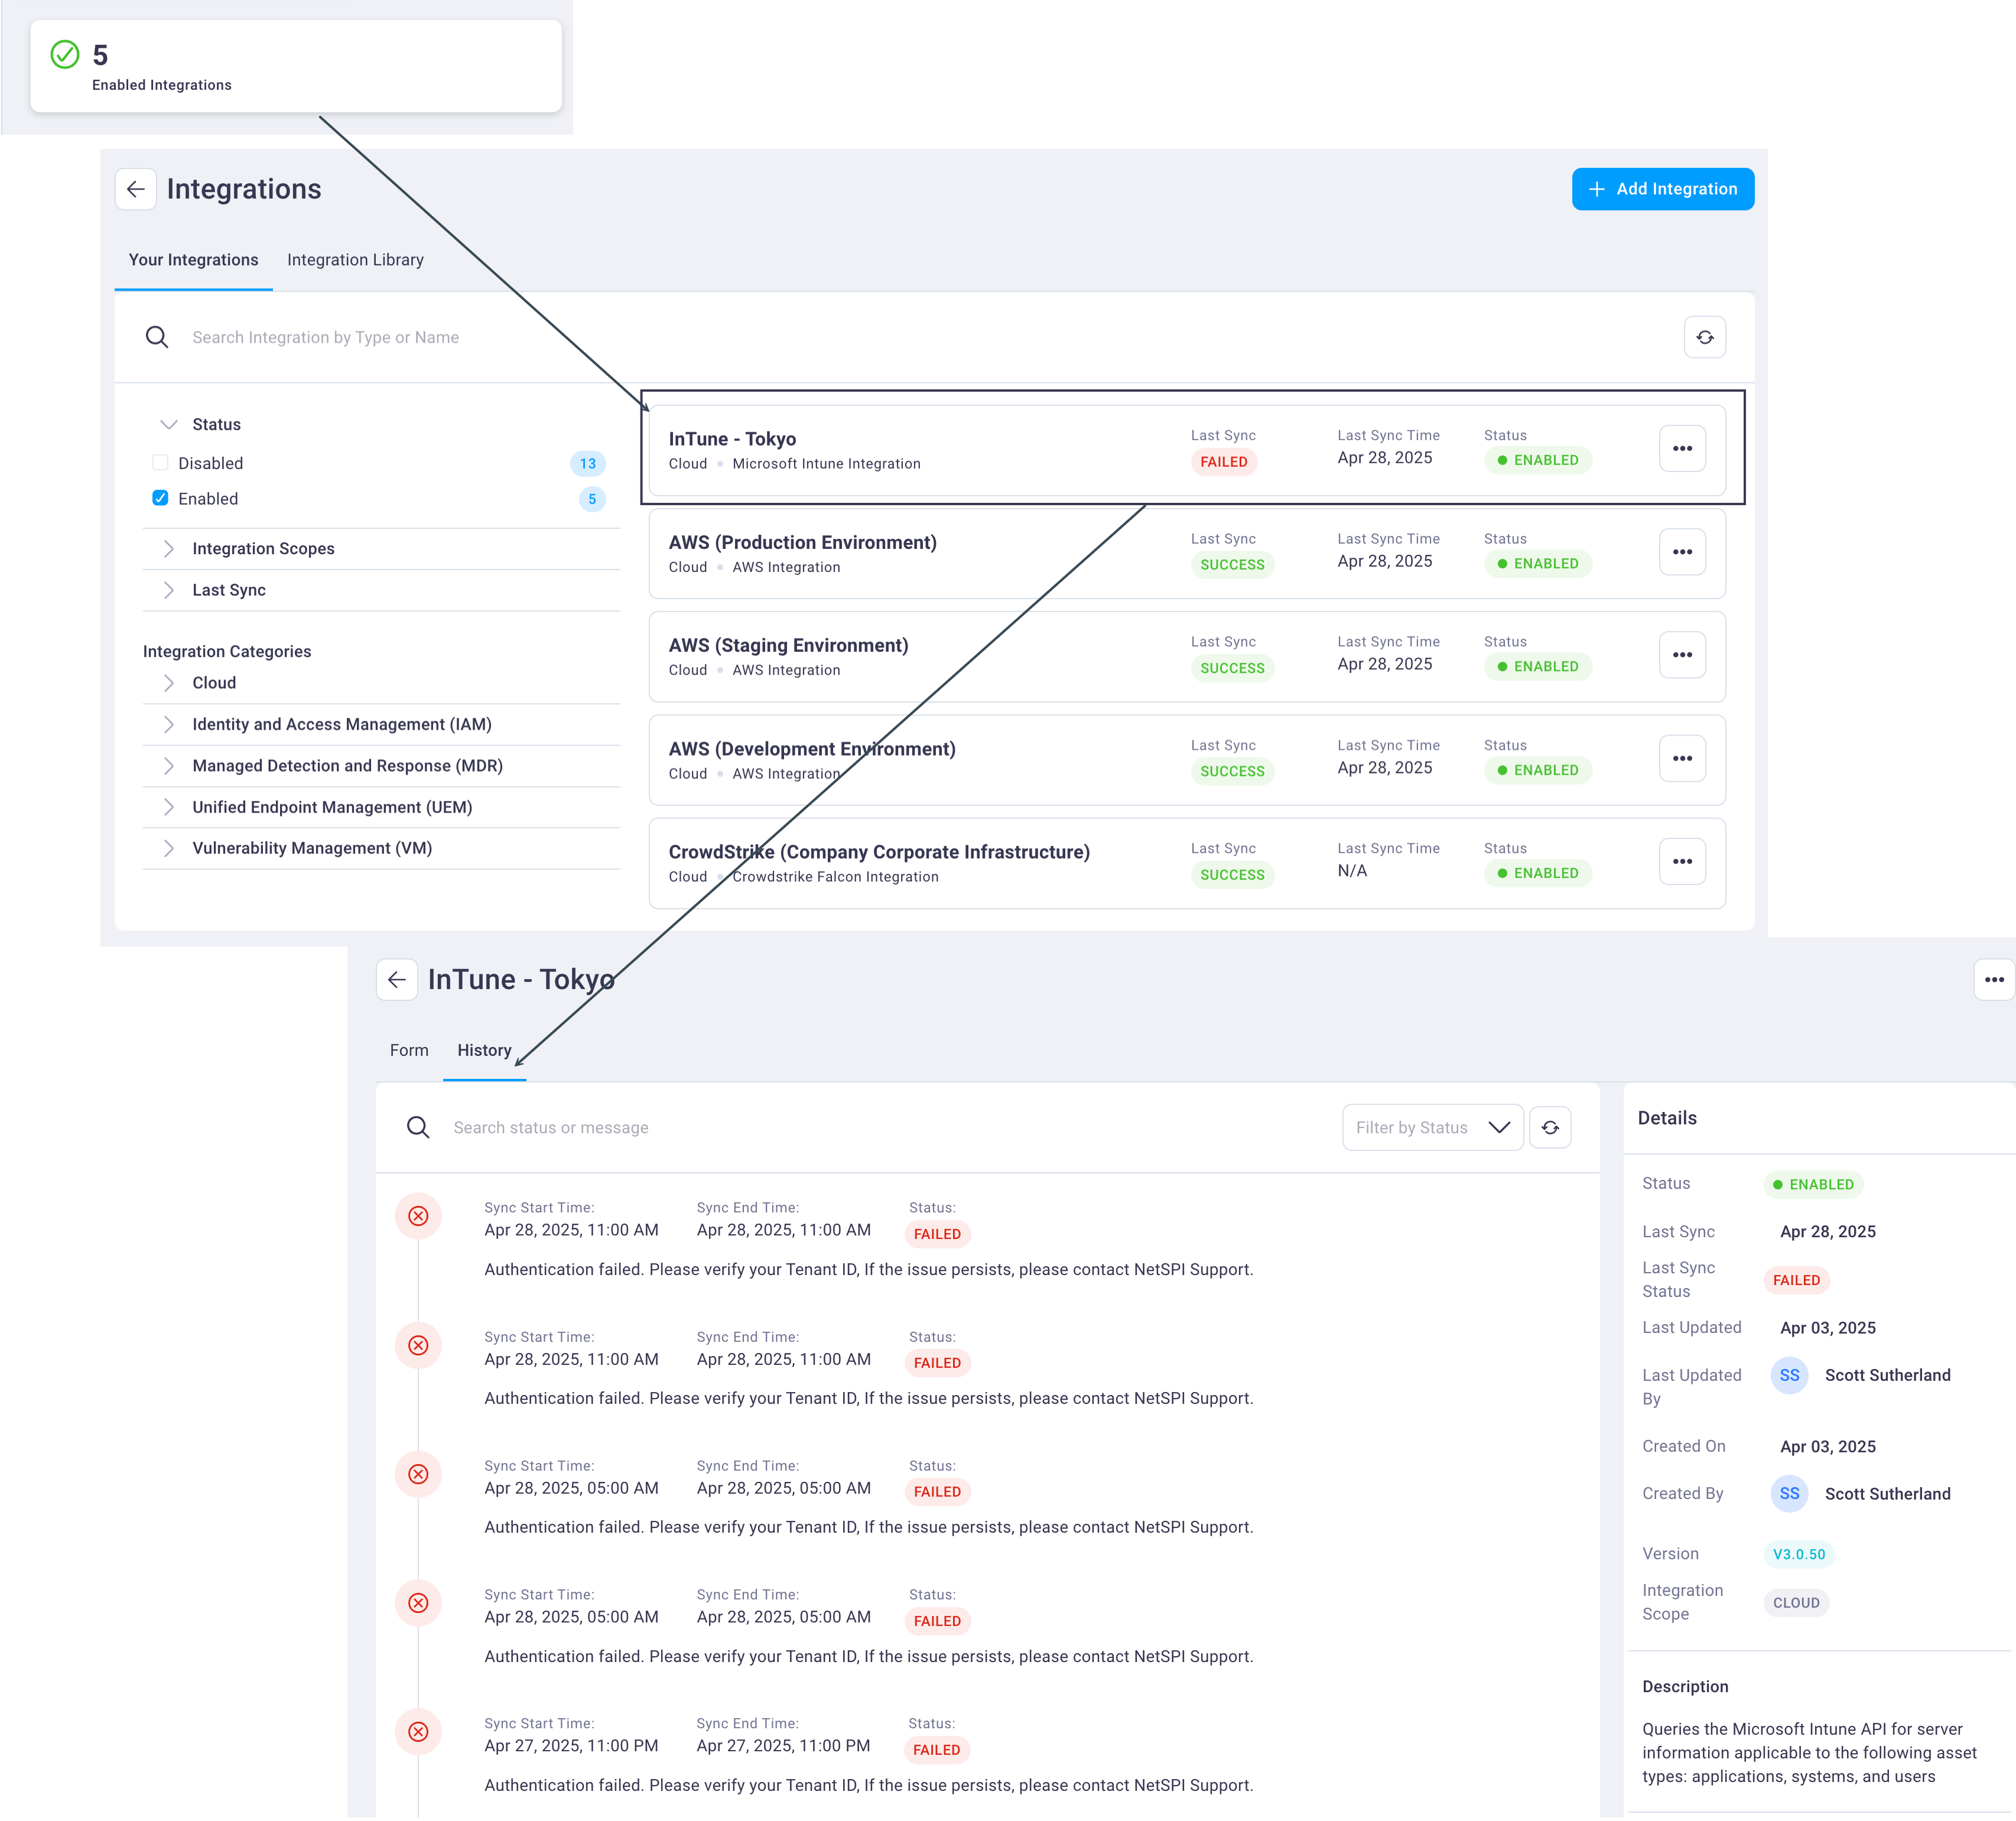The image size is (2016, 1821).
Task: Click the history search magnifier icon
Action: pos(418,1128)
